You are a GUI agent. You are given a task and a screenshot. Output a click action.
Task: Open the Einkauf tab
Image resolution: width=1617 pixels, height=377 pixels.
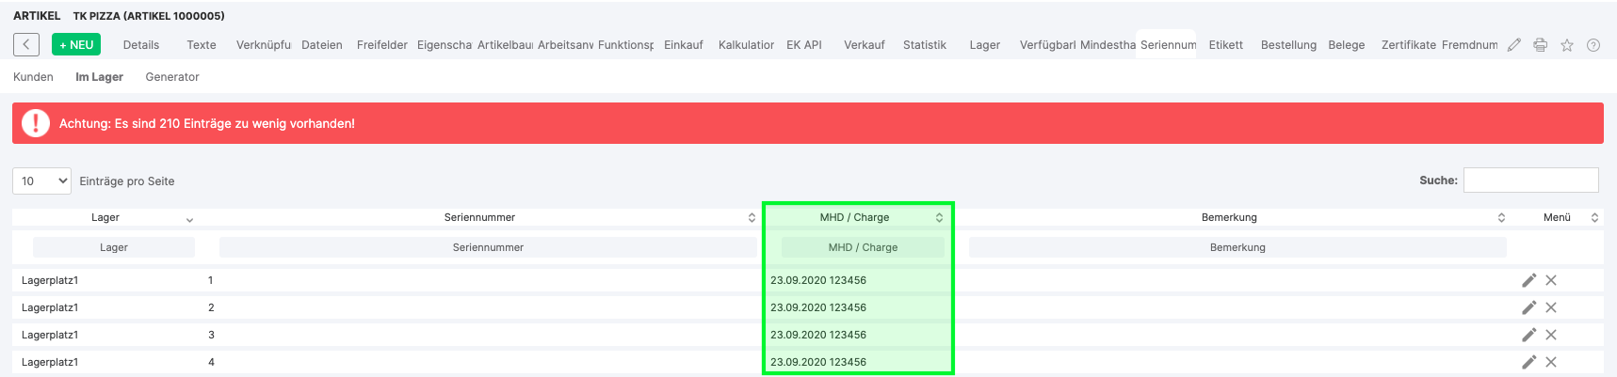(x=683, y=45)
